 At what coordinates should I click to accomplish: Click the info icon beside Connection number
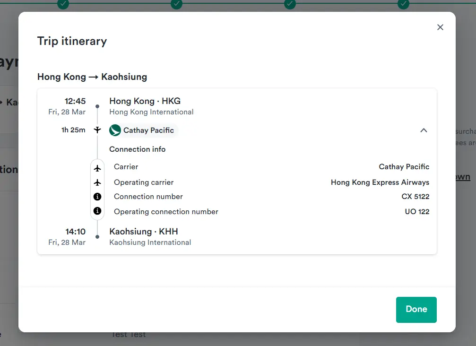click(97, 197)
